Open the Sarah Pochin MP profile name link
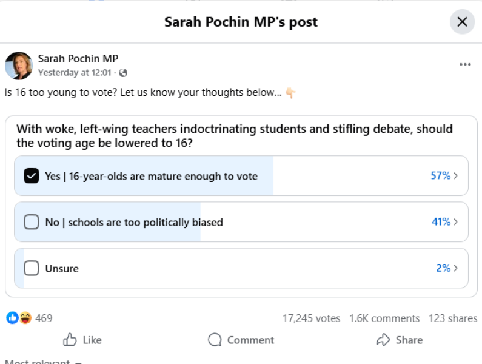 click(x=78, y=59)
